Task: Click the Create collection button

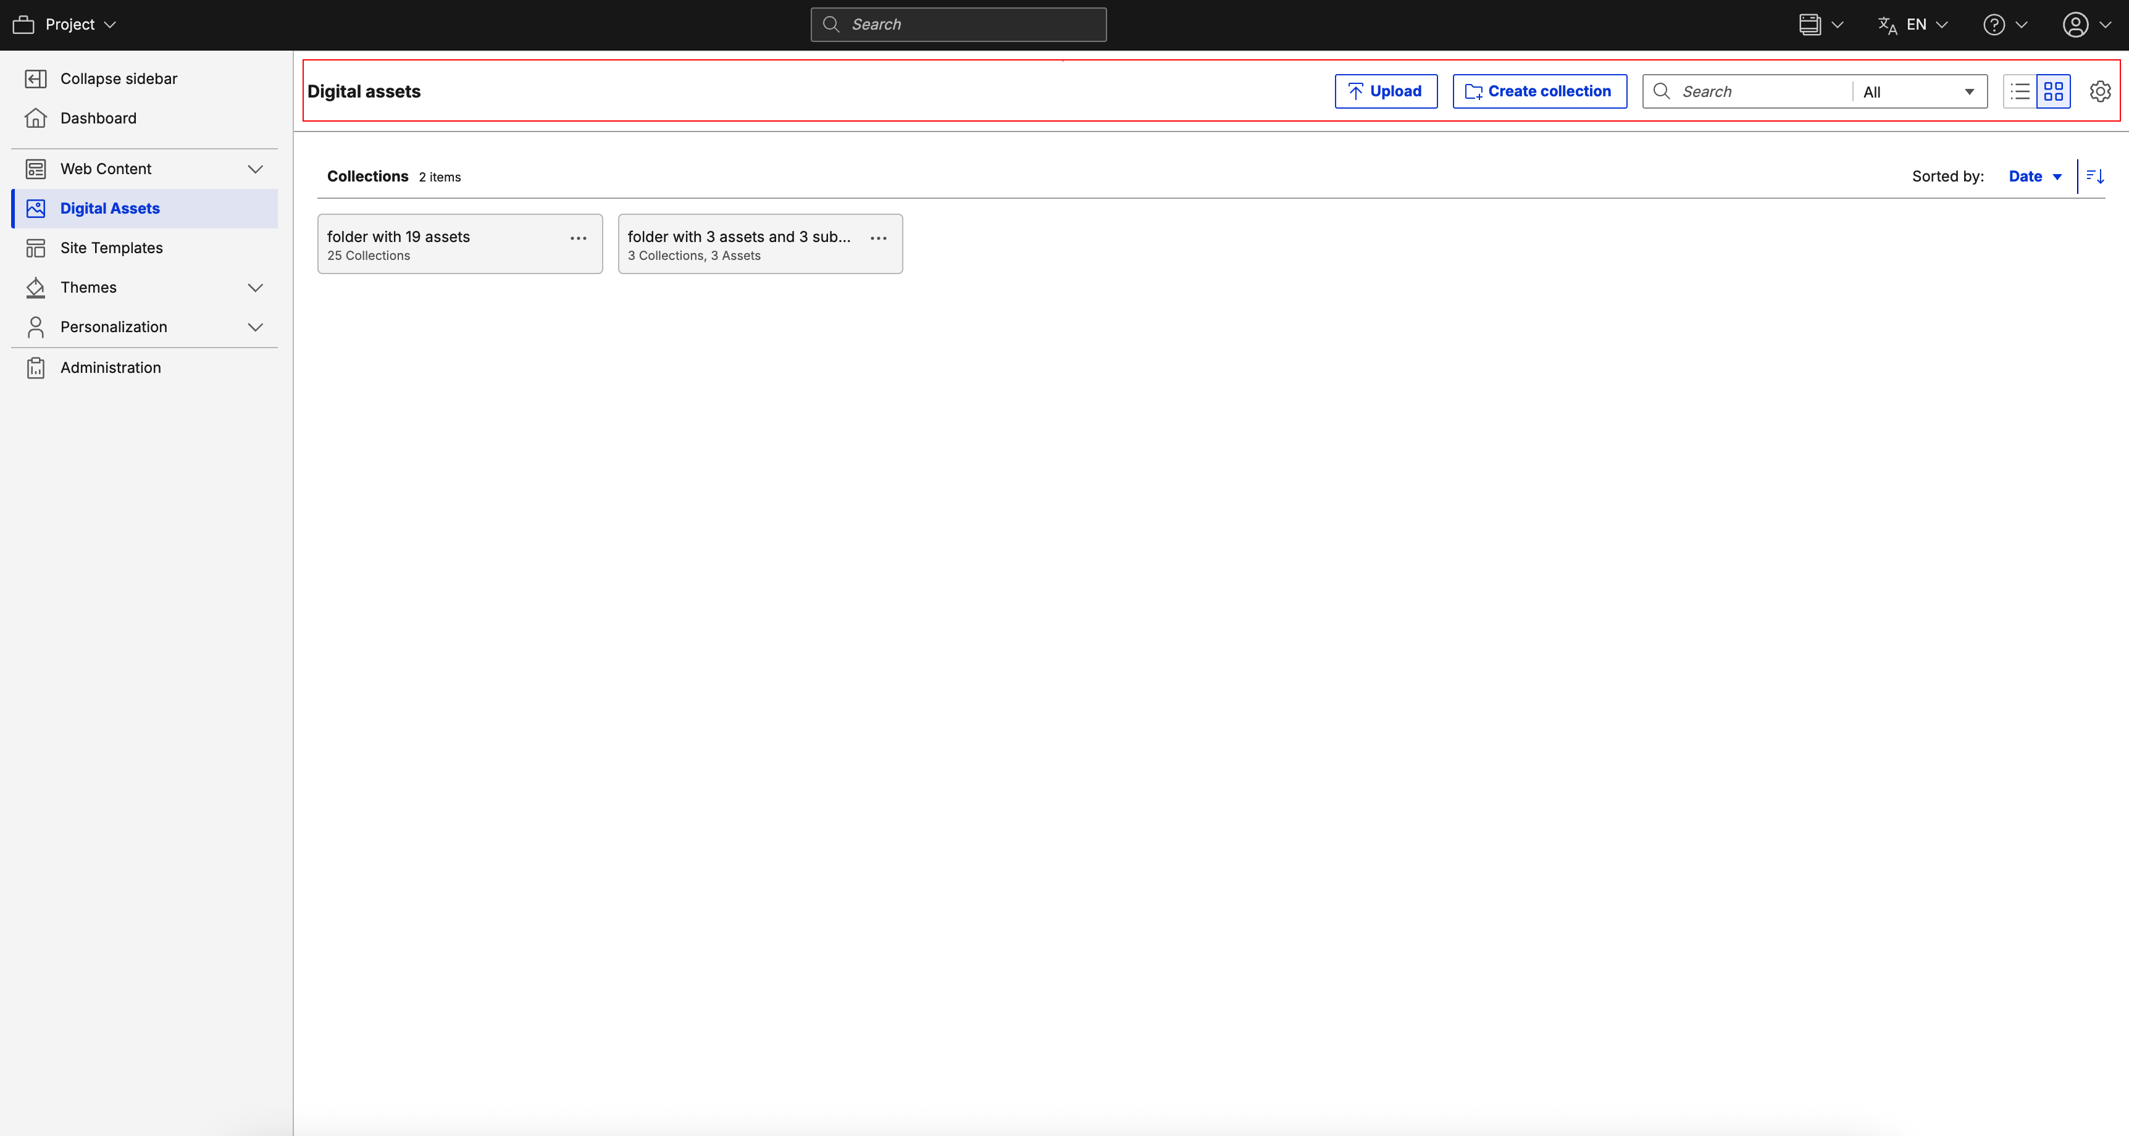Action: pyautogui.click(x=1539, y=91)
